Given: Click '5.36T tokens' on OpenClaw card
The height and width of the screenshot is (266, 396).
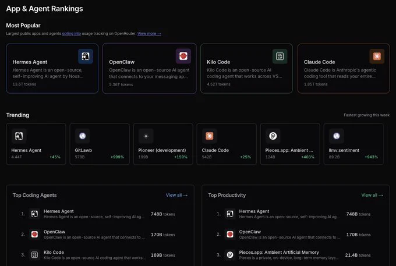Looking at the screenshot, I should pyautogui.click(x=121, y=84).
